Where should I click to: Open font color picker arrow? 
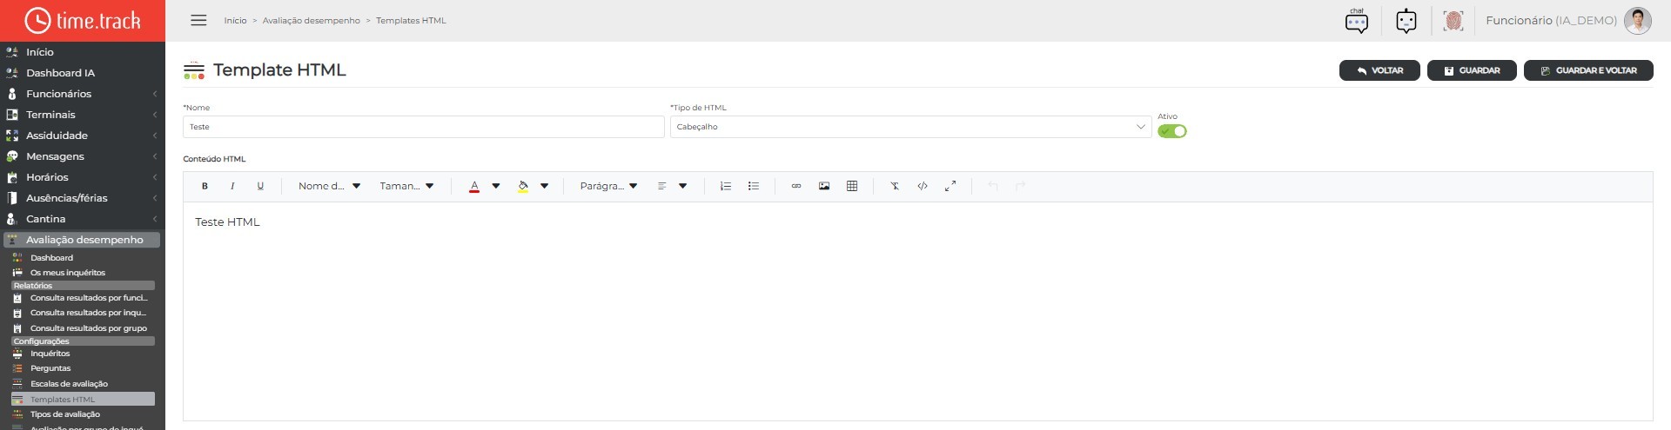click(x=496, y=186)
